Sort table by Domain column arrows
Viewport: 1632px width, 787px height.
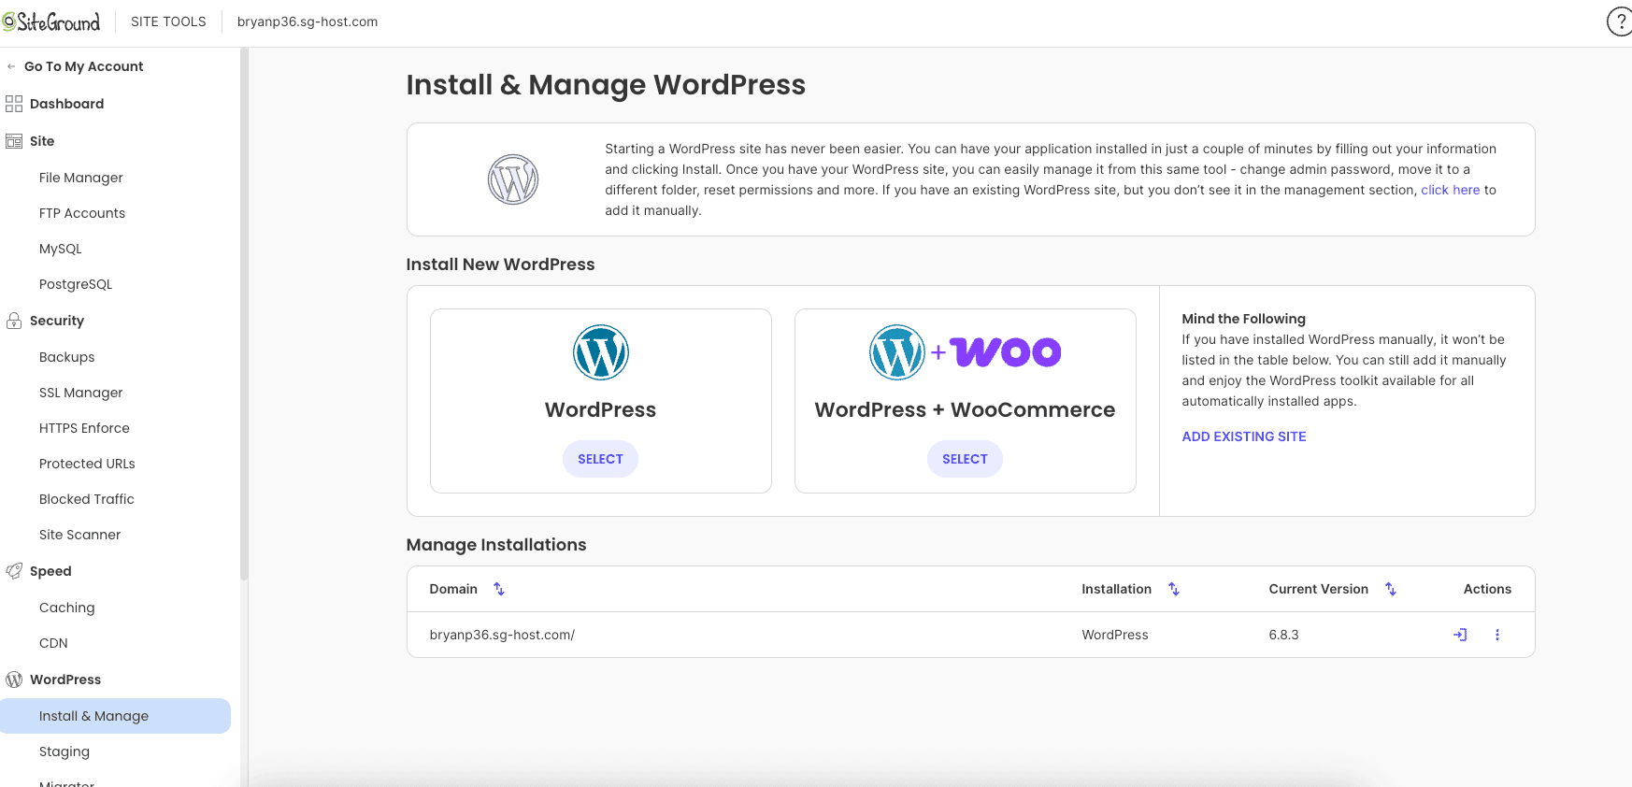click(499, 589)
